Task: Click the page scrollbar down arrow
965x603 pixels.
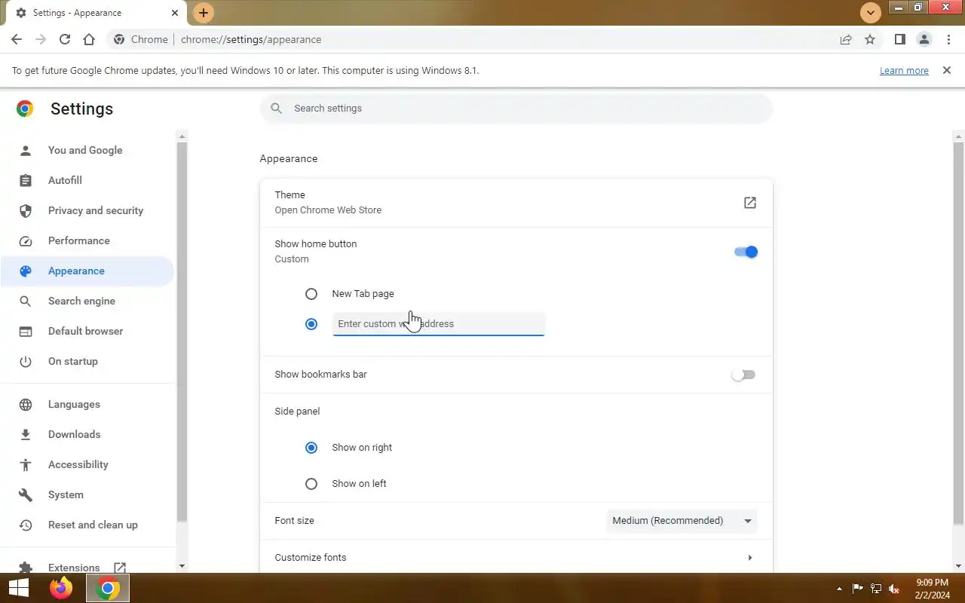Action: click(959, 565)
